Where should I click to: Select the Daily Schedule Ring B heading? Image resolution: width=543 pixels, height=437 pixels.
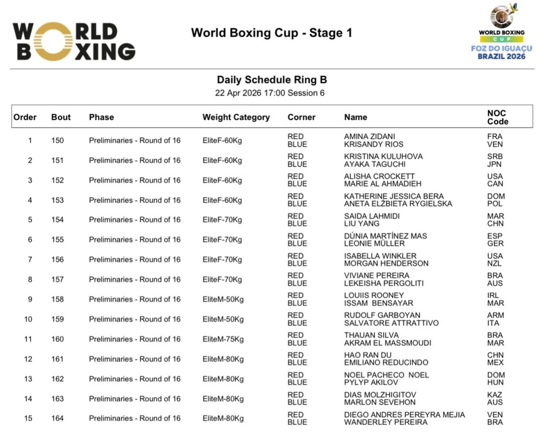tap(271, 80)
